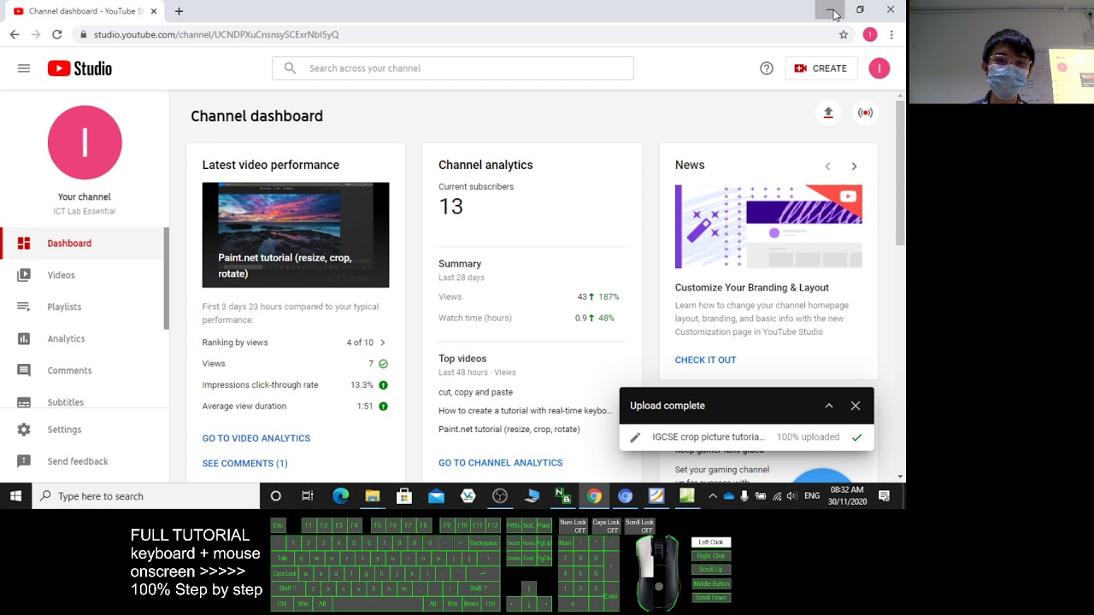The image size is (1094, 615).
Task: Click CHECK IT OUT link
Action: [x=705, y=360]
